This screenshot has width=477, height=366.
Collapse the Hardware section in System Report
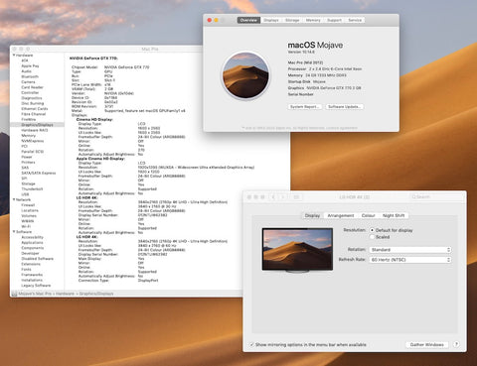tap(14, 56)
